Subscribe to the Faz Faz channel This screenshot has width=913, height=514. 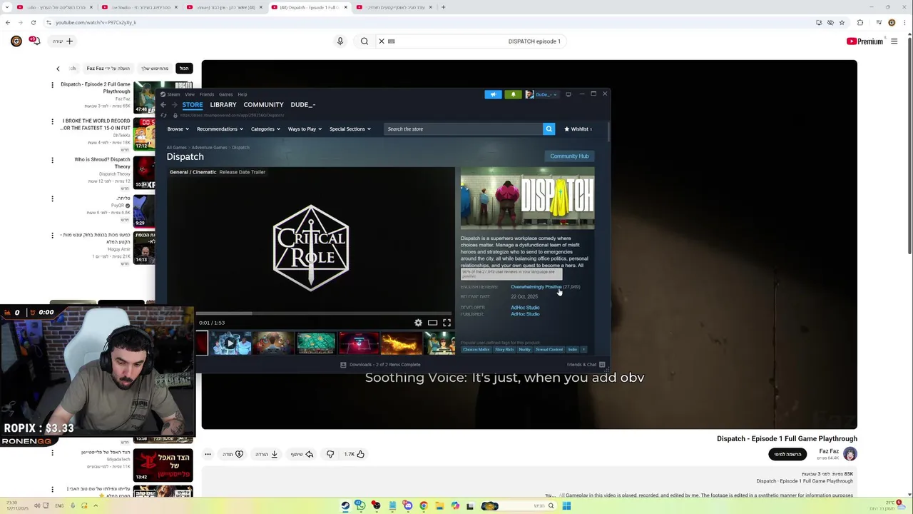(787, 454)
